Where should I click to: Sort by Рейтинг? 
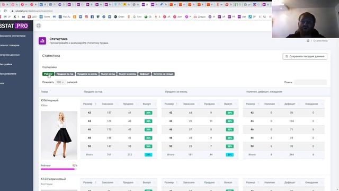[48, 74]
